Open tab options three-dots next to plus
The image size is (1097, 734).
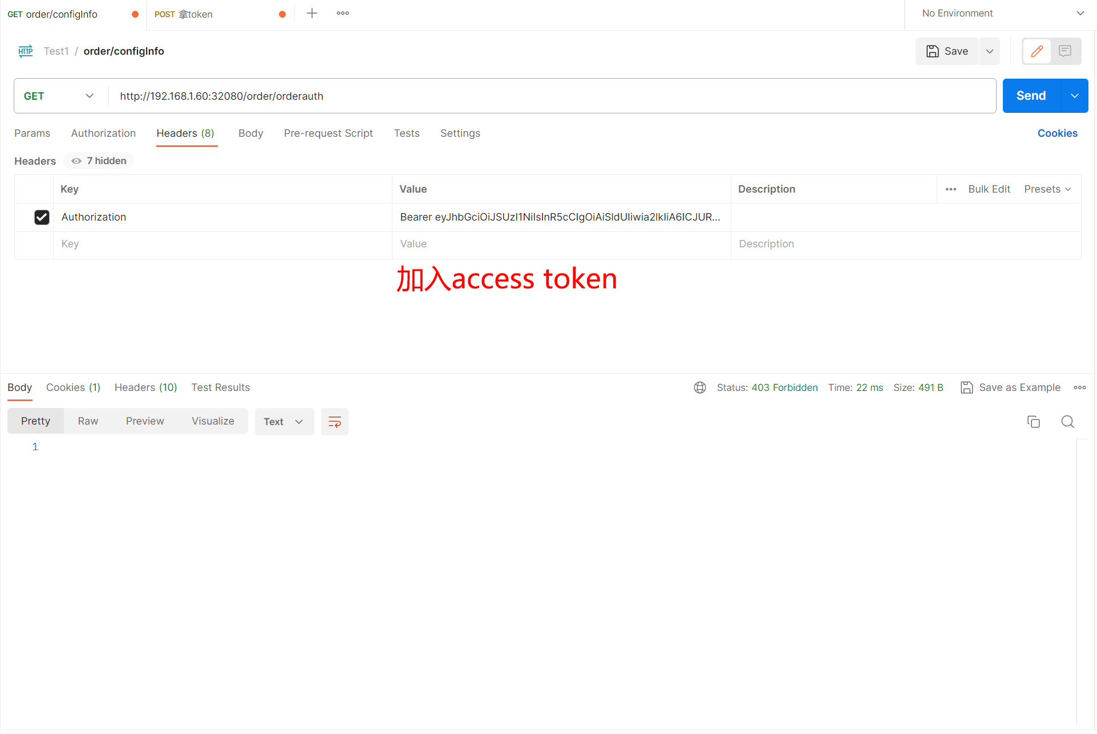pos(343,14)
